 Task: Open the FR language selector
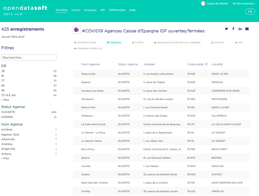250,12
